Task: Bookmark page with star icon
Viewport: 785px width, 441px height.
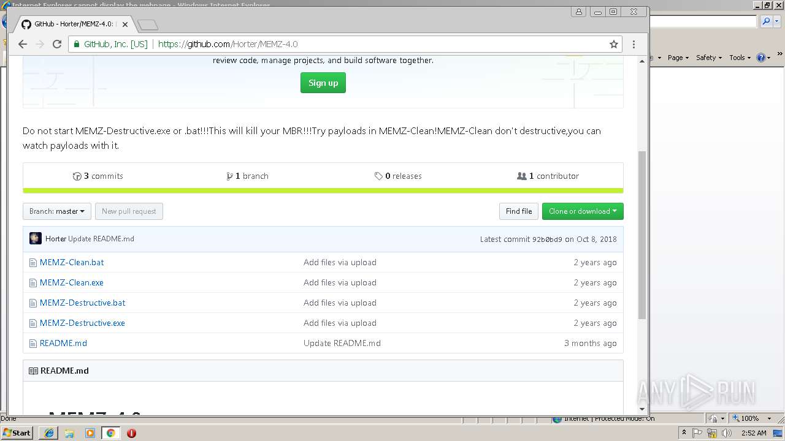Action: 613,44
